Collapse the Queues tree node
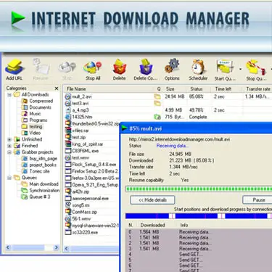The height and width of the screenshot is (272, 272). 9,178
